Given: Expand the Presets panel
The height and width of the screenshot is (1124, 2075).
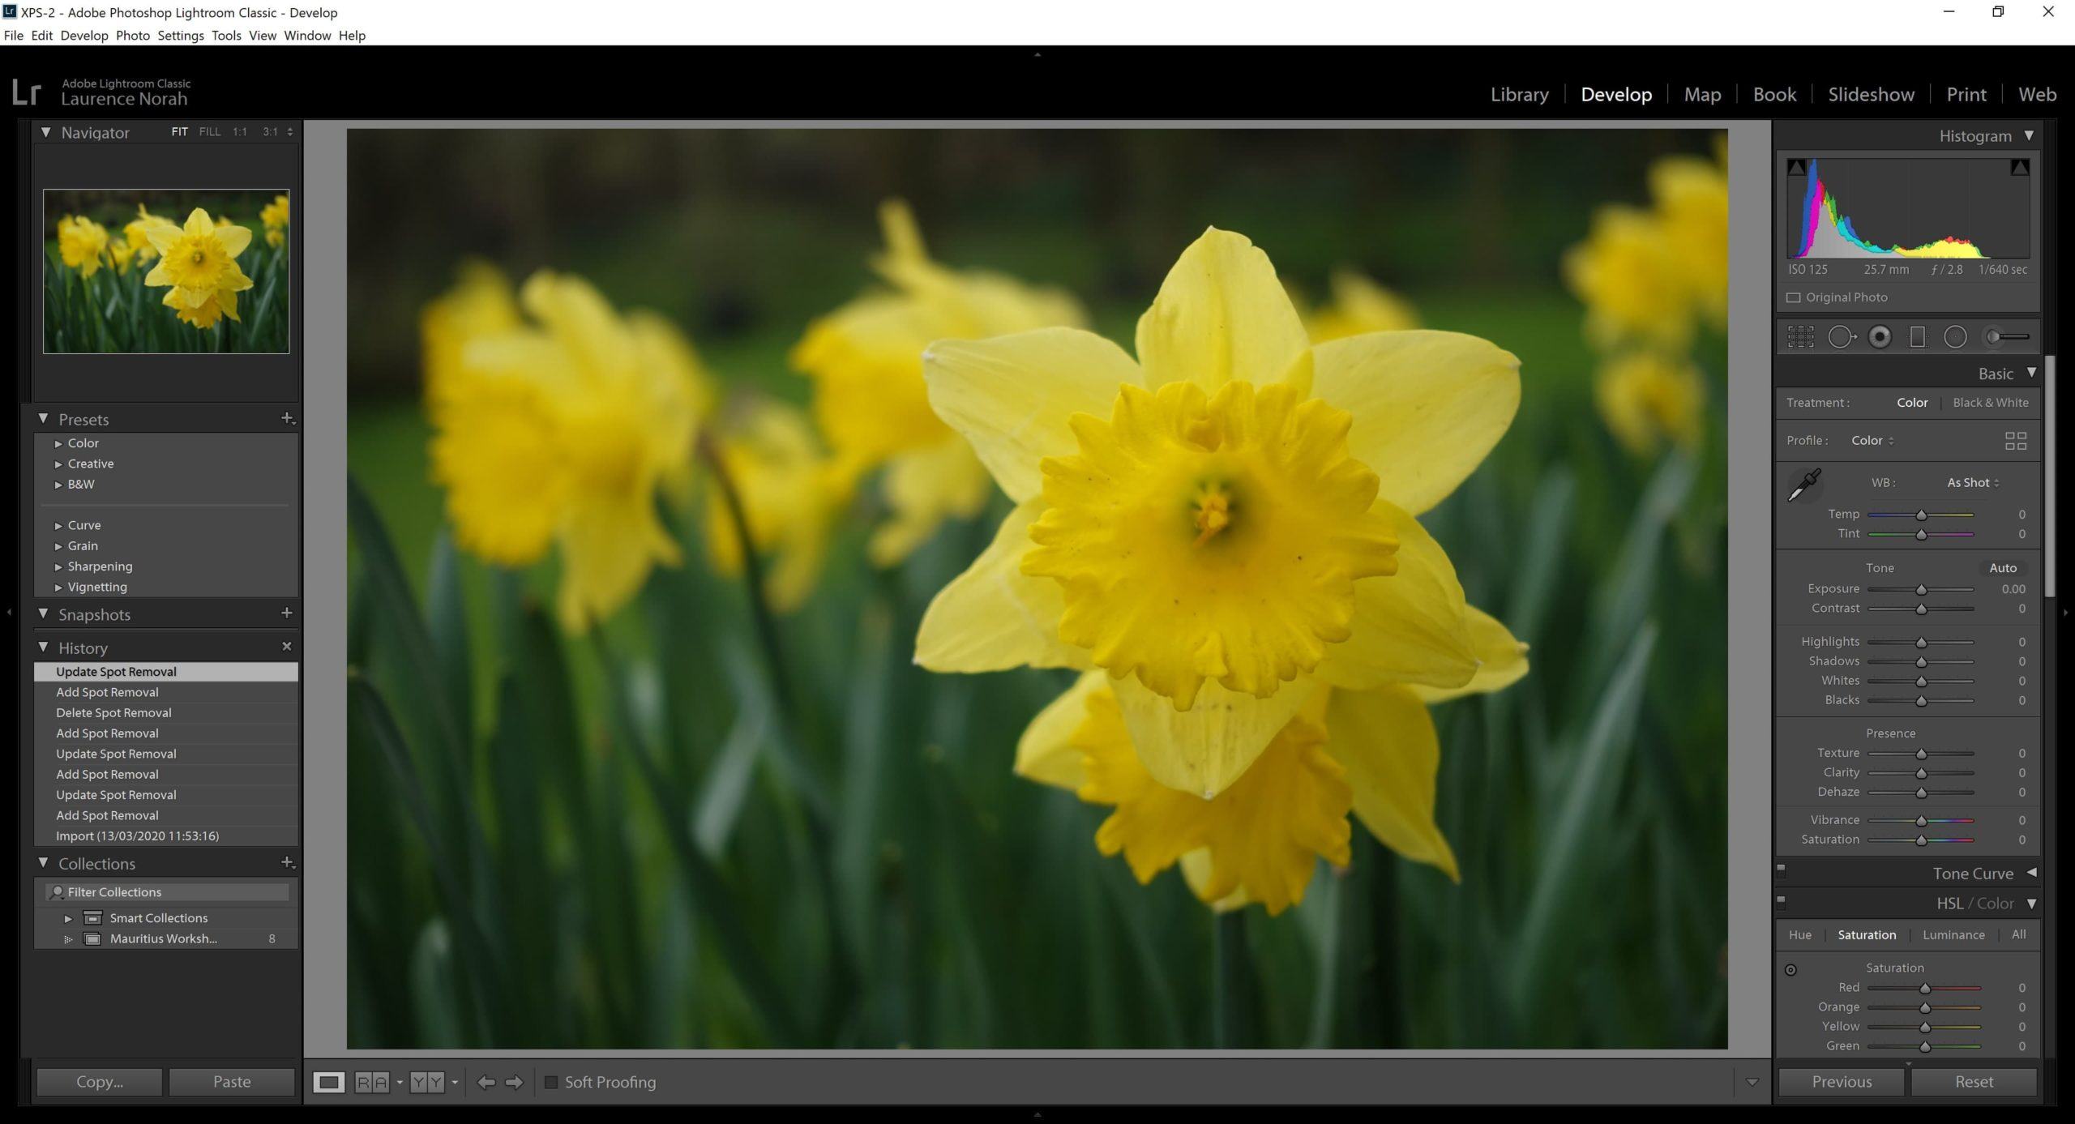Looking at the screenshot, I should (45, 420).
